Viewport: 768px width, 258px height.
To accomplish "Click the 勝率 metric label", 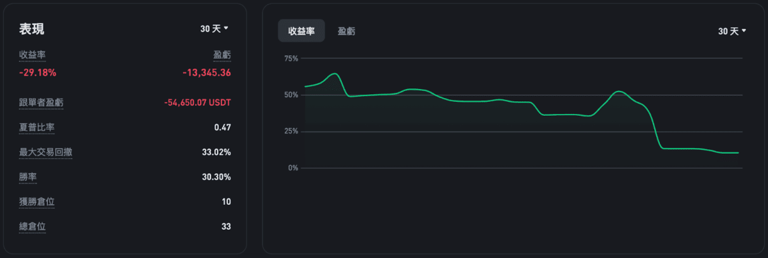I will [28, 177].
